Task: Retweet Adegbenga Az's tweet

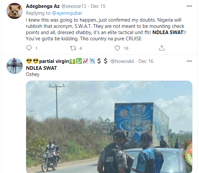Action: [73, 48]
